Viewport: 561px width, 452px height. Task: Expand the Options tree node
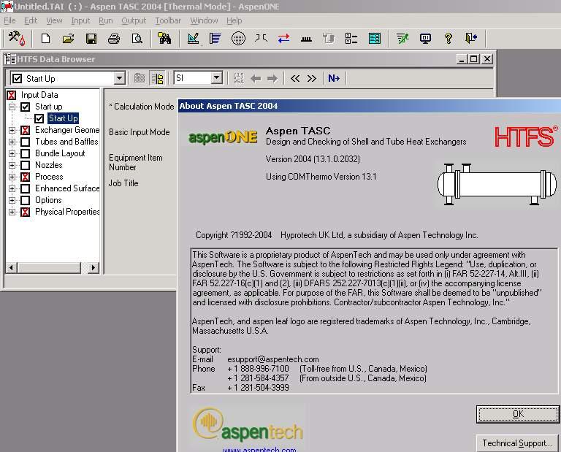pos(12,200)
